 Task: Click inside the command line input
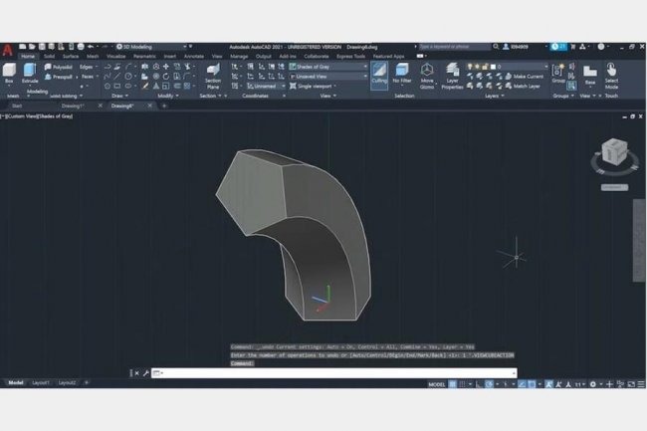click(334, 373)
